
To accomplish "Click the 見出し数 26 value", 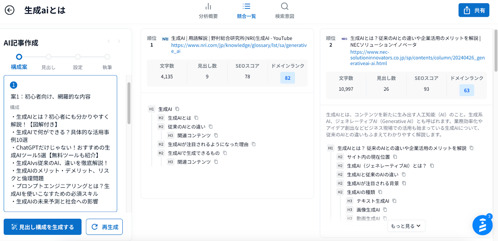I will (x=386, y=89).
